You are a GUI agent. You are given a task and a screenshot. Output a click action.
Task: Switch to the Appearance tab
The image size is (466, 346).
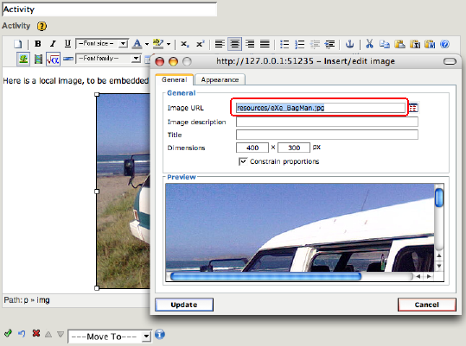pyautogui.click(x=220, y=79)
